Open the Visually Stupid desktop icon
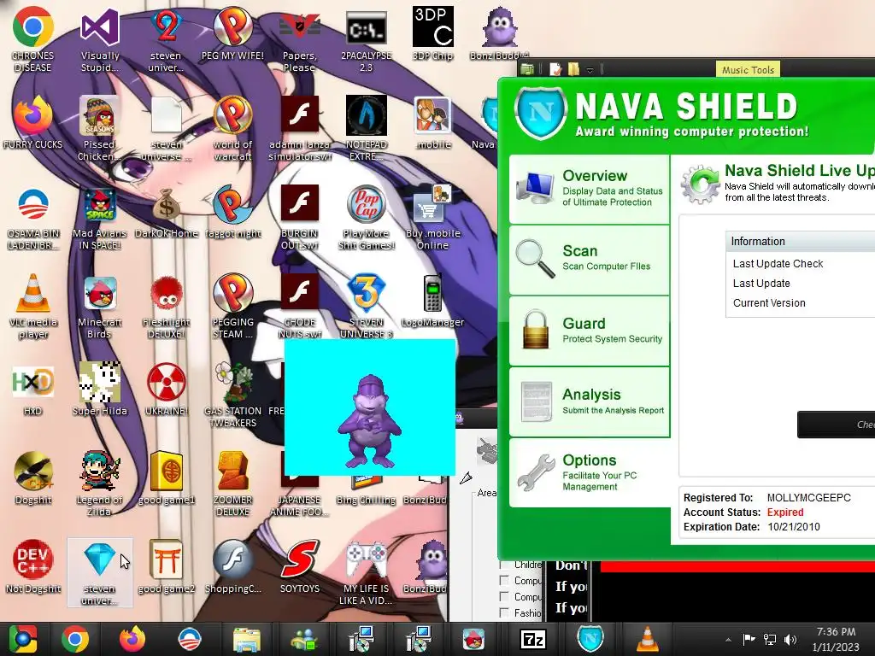This screenshot has height=656, width=875. (100, 39)
